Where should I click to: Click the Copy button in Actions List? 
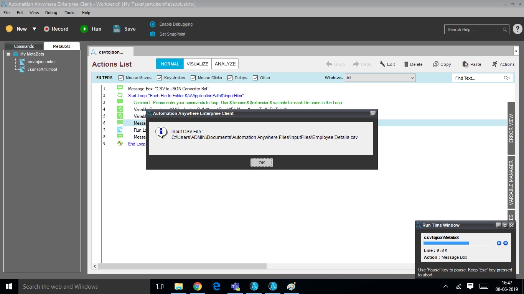pyautogui.click(x=442, y=64)
